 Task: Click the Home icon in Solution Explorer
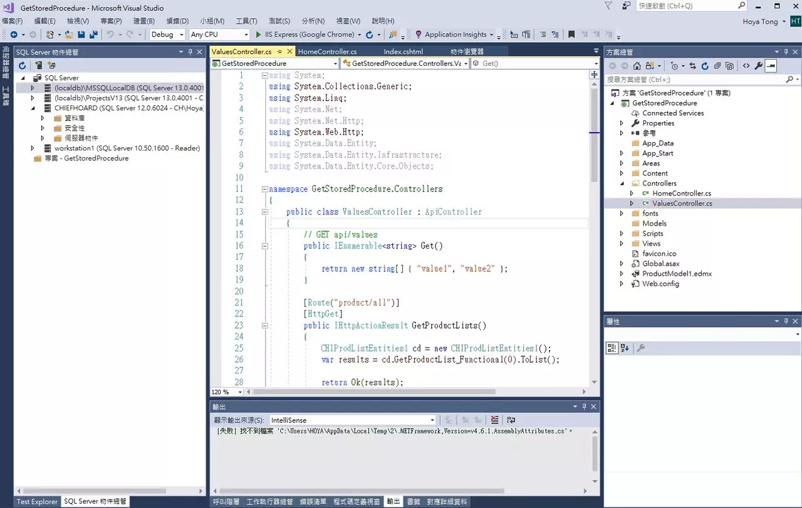click(637, 66)
